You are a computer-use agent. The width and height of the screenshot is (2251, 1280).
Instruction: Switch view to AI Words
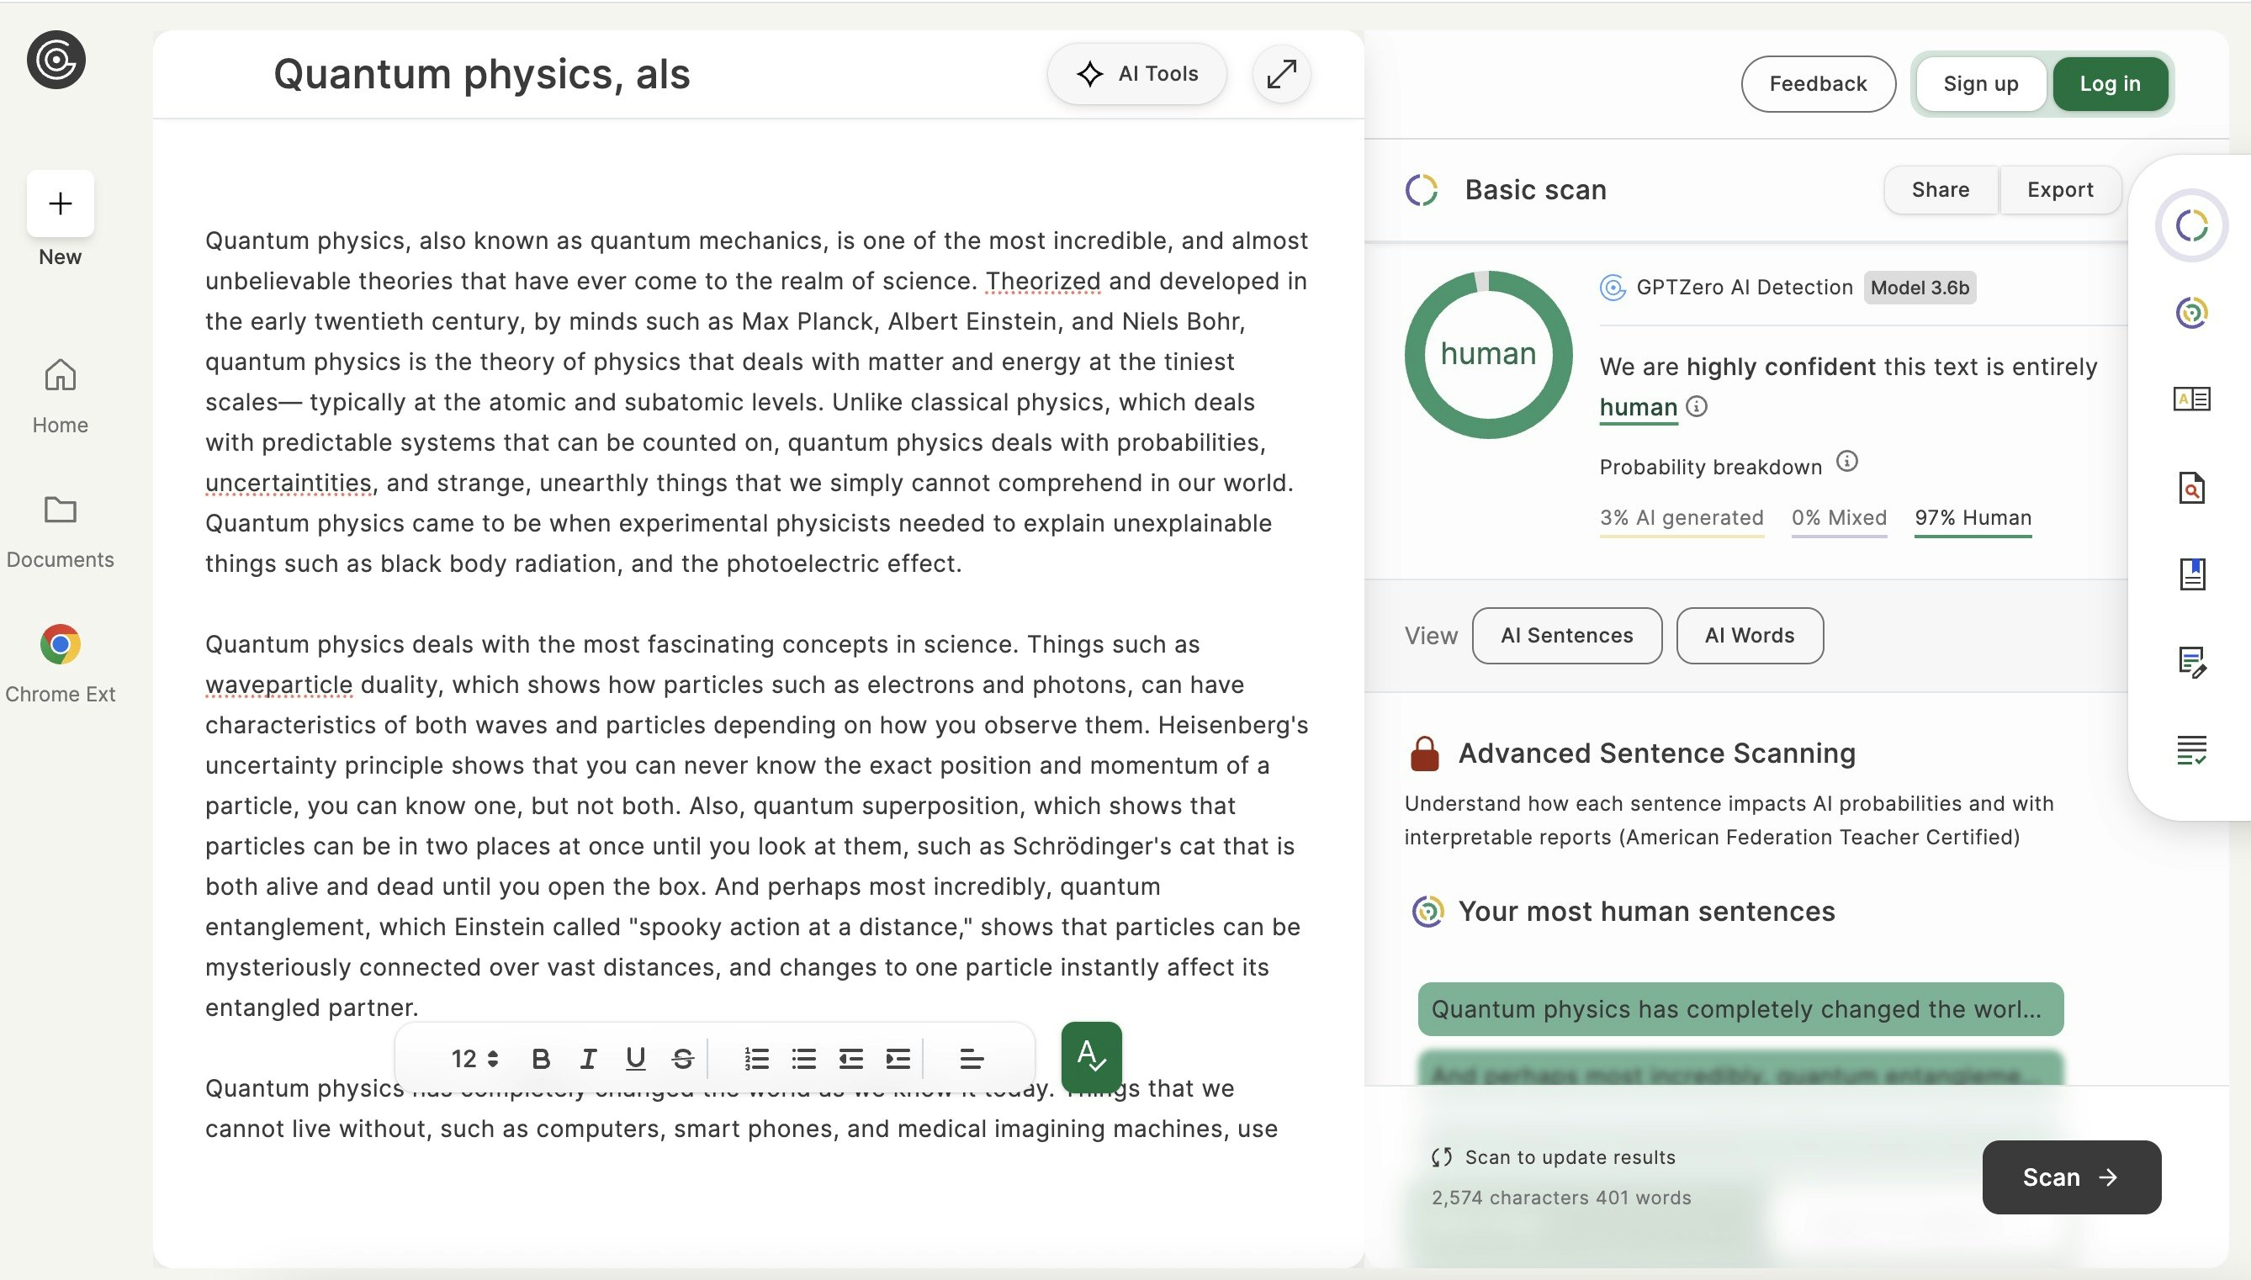pos(1749,635)
